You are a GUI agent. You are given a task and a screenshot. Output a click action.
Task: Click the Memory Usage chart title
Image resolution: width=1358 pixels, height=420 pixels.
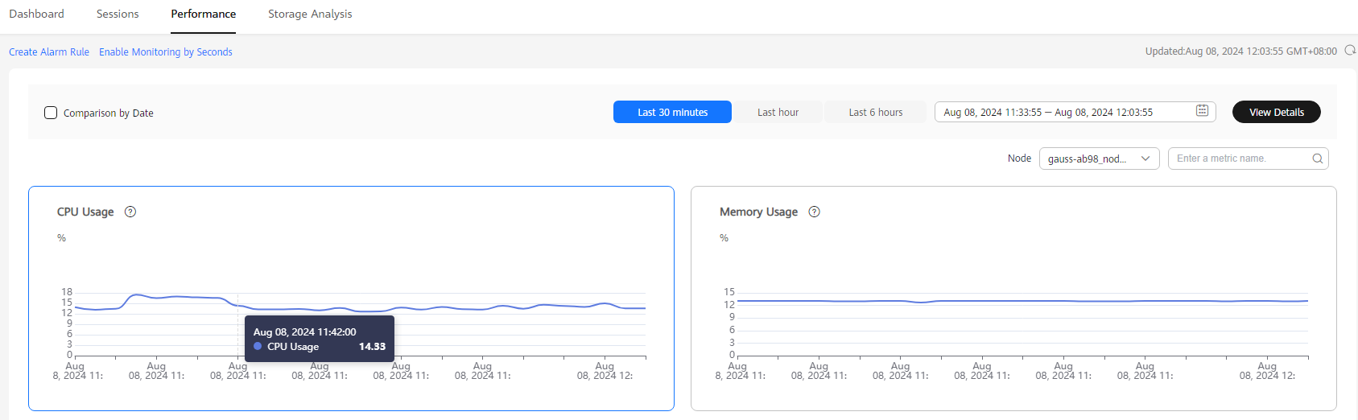click(758, 212)
